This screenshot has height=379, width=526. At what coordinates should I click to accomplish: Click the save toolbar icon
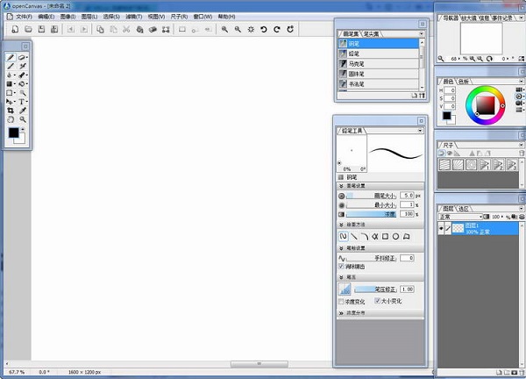click(x=41, y=30)
